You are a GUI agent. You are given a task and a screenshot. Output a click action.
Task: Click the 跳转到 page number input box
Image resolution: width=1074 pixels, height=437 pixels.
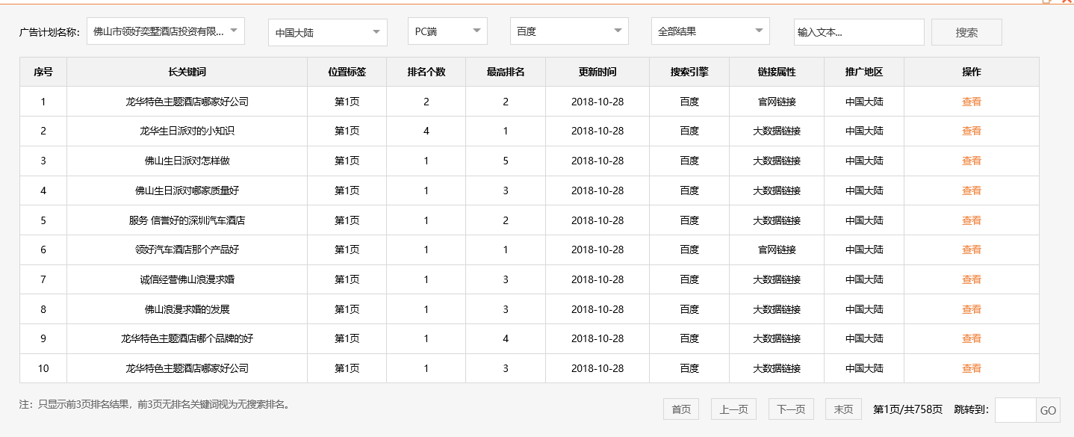click(1015, 410)
